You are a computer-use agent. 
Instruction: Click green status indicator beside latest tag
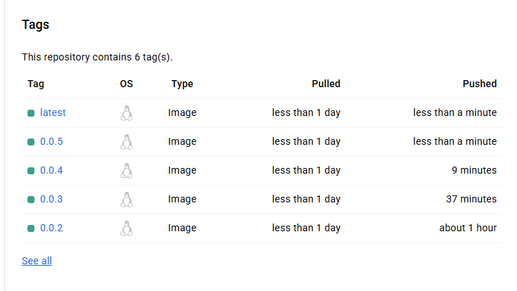31,113
